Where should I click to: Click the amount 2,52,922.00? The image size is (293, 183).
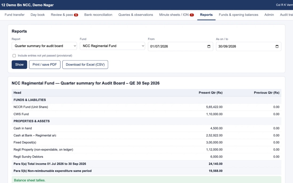[214, 135]
